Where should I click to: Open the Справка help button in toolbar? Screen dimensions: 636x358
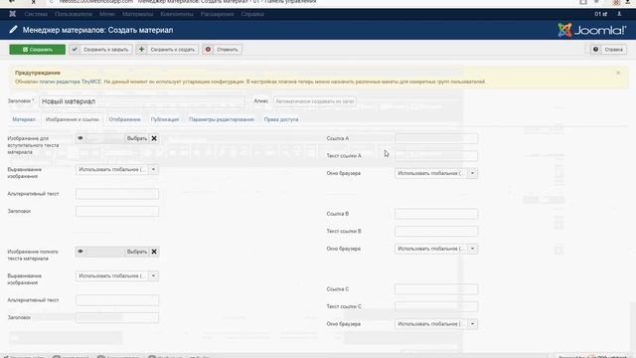pos(608,50)
